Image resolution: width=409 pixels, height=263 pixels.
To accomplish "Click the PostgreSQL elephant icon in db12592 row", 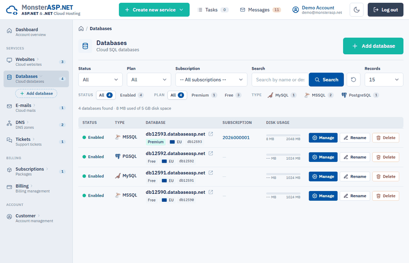I will [x=118, y=156].
